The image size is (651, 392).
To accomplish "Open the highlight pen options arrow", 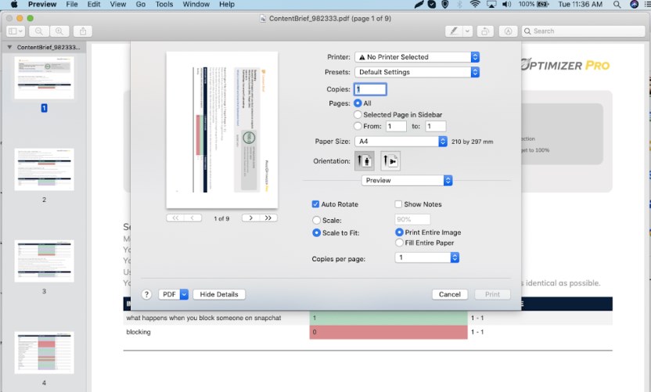I will click(467, 31).
